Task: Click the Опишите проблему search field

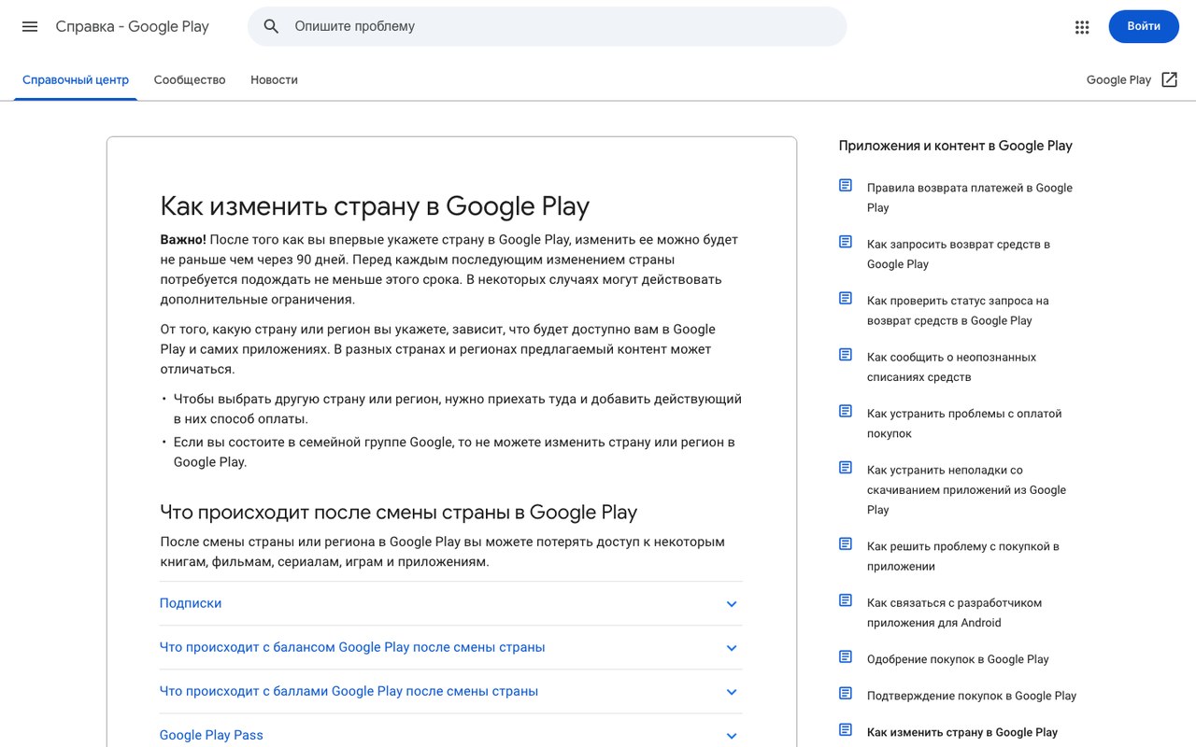Action: [547, 26]
